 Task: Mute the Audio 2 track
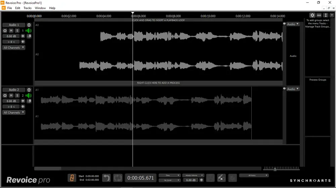(x=11, y=96)
